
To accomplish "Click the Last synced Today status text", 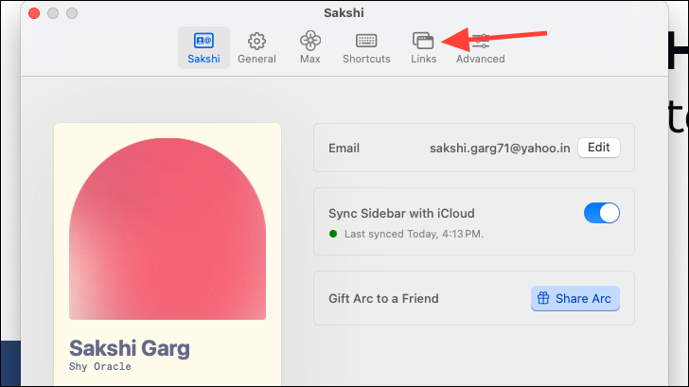I will click(x=414, y=234).
